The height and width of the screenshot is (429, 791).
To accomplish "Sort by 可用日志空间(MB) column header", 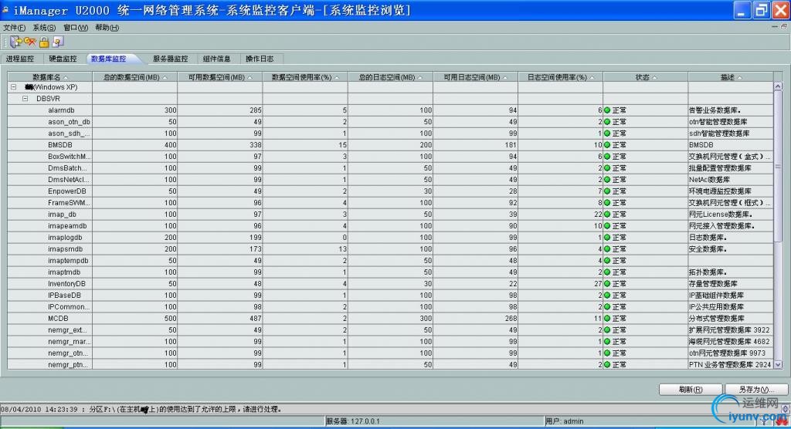I will (475, 77).
